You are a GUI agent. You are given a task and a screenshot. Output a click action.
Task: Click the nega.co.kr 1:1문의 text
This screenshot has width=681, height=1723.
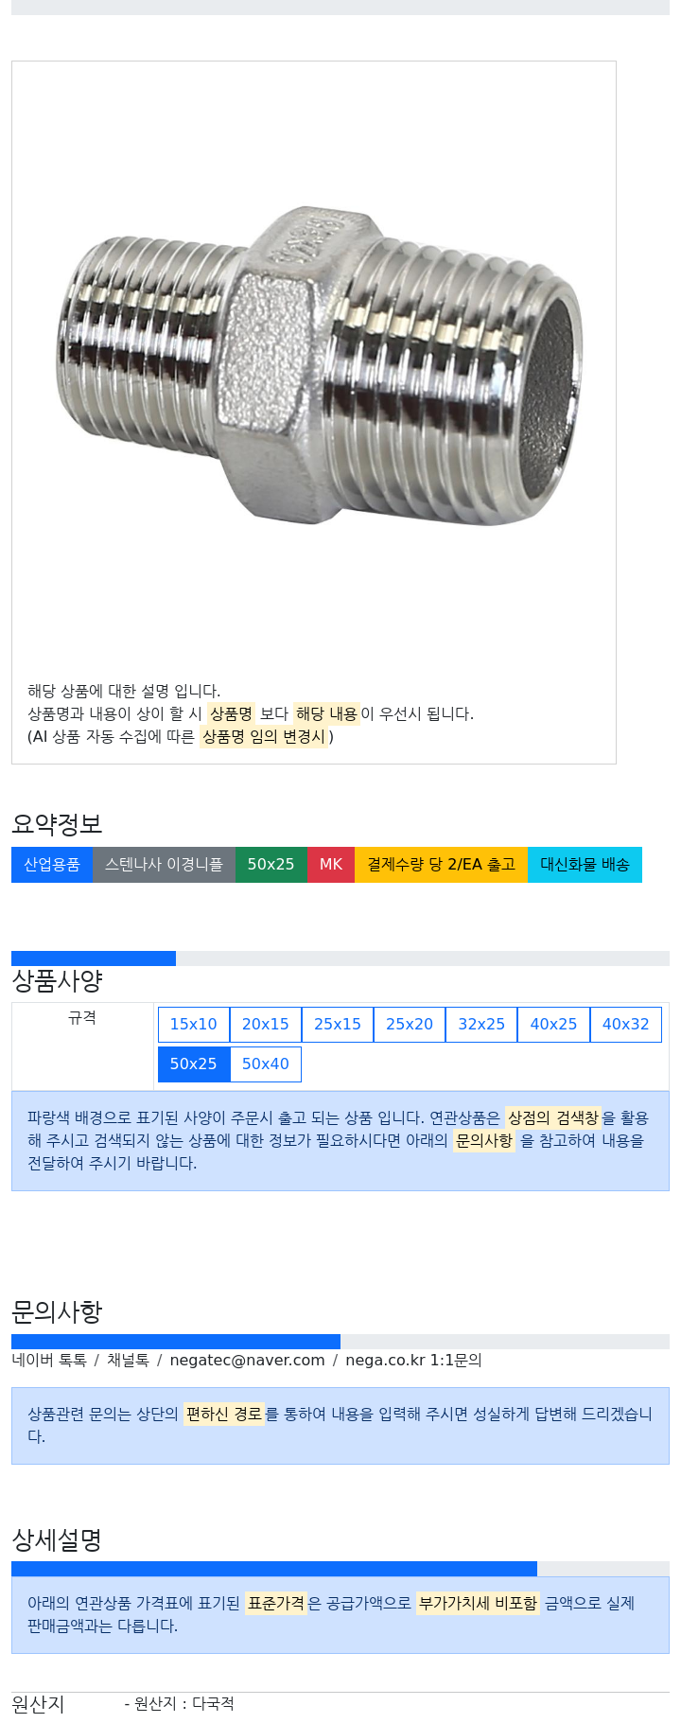tap(413, 1360)
